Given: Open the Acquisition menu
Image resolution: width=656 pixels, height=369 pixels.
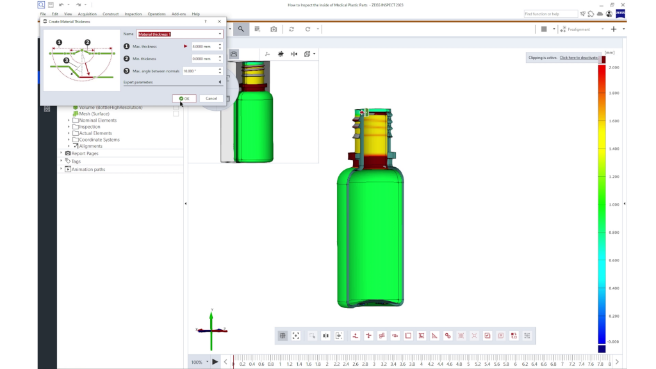Looking at the screenshot, I should 87,14.
